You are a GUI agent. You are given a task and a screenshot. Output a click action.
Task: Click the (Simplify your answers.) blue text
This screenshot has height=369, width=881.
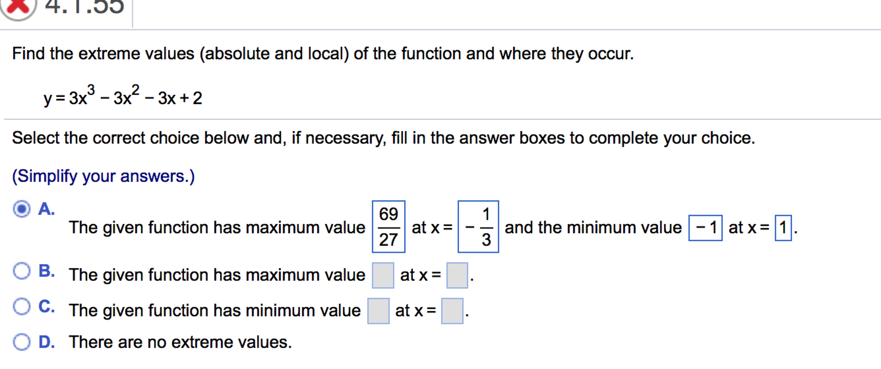pos(102,176)
